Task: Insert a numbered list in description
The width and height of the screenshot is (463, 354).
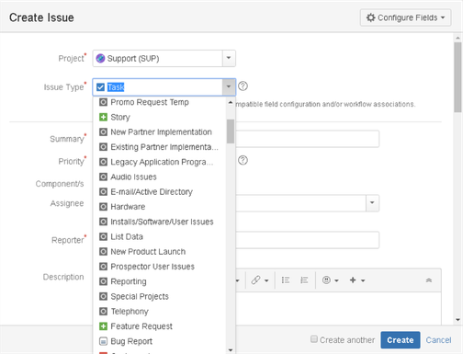Action: (x=304, y=280)
